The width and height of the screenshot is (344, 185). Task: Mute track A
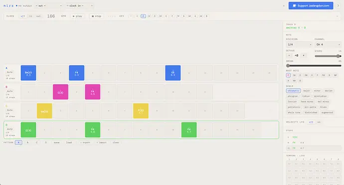coord(9,72)
